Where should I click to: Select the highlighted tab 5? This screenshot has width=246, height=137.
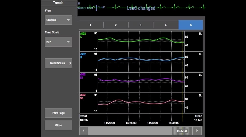pyautogui.click(x=190, y=25)
